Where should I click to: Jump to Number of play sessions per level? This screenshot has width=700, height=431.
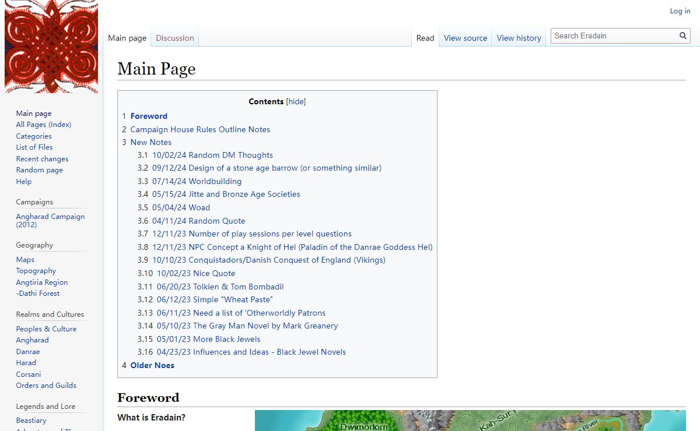click(x=252, y=234)
